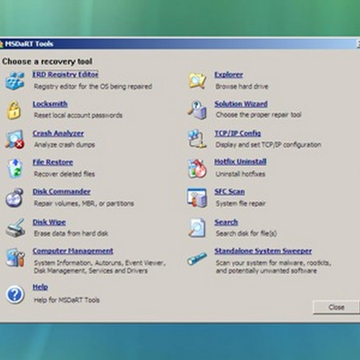Click the ERD Registry Editor icon

pyautogui.click(x=15, y=81)
